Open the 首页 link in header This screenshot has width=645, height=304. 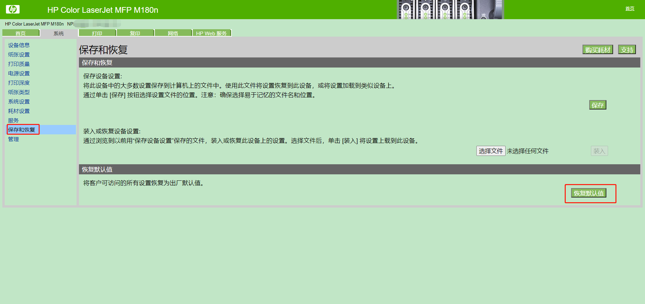(x=630, y=9)
